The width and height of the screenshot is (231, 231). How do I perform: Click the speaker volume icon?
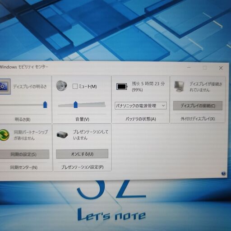tap(62, 86)
